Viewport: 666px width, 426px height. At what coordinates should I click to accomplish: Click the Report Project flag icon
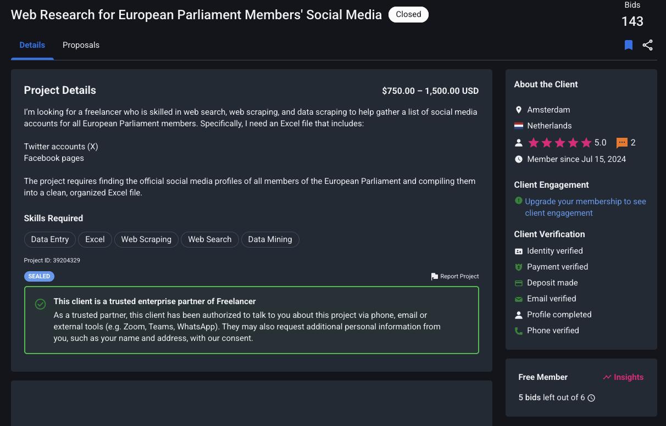click(435, 277)
